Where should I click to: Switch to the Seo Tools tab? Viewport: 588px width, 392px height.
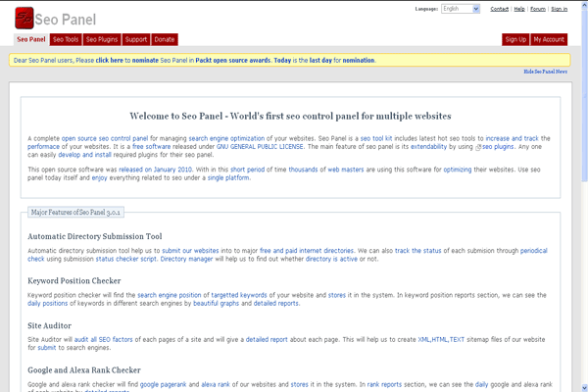click(x=66, y=39)
